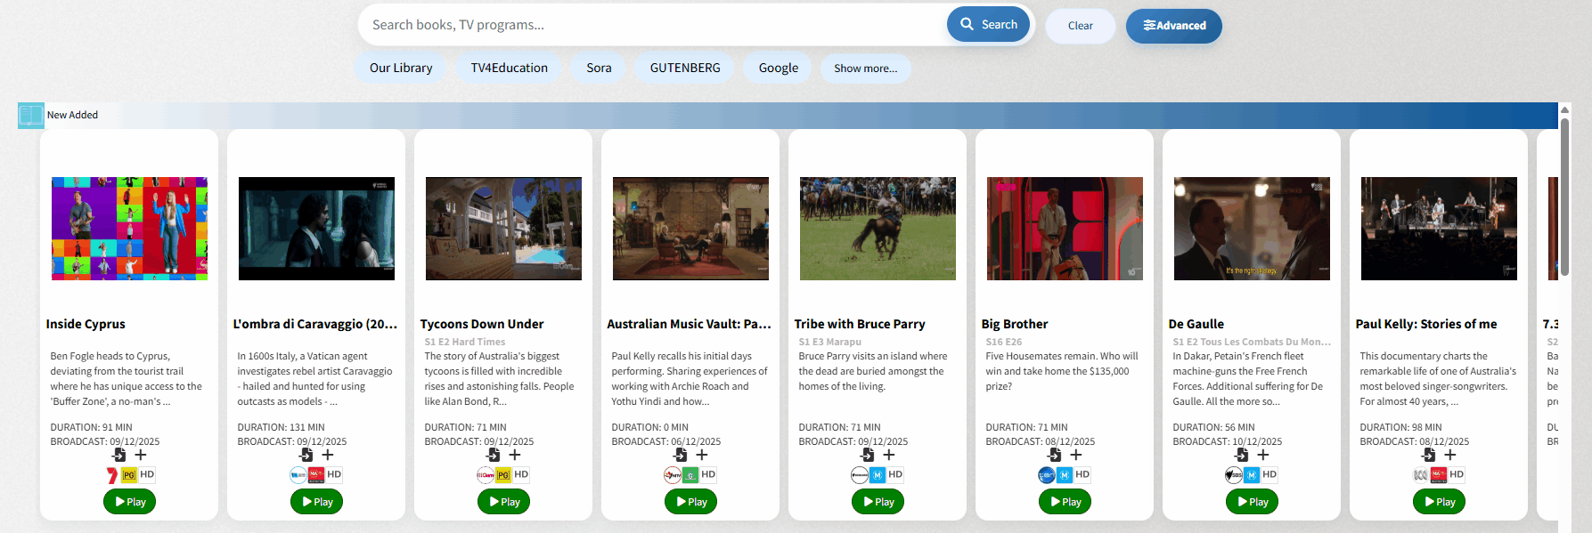Click the plus icon under Big Brother

coord(1076,455)
